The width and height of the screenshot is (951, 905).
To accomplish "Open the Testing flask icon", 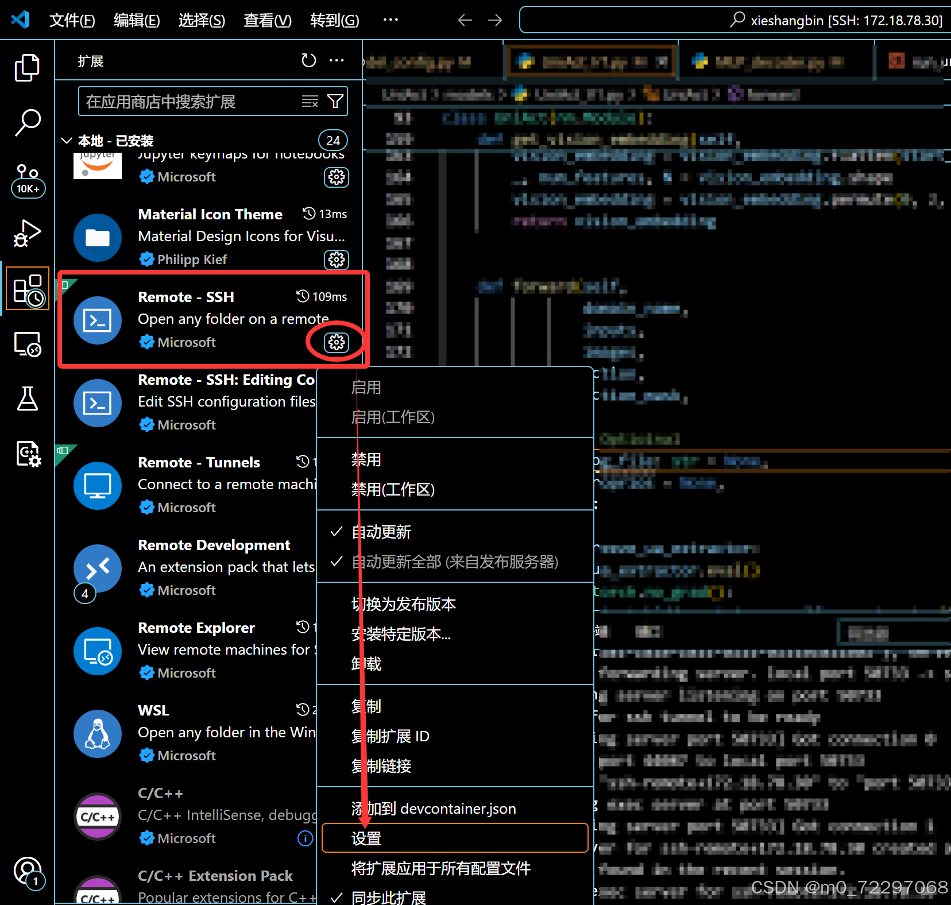I will pos(27,399).
